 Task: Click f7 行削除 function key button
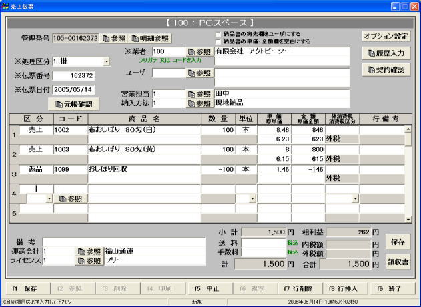click(x=300, y=288)
